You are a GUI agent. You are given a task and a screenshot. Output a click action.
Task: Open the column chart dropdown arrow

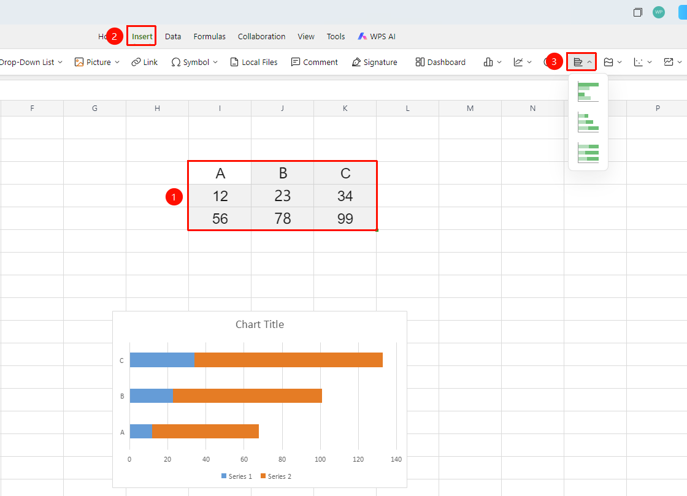[499, 62]
